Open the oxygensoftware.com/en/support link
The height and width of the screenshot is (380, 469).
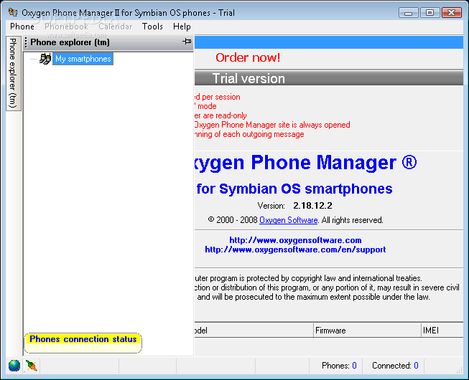pos(295,250)
